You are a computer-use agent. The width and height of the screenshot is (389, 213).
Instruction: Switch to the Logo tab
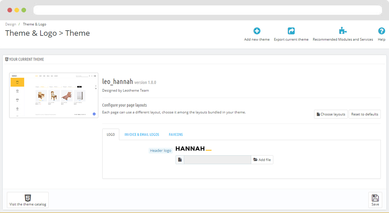point(111,135)
